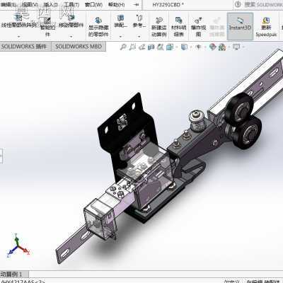Click the Previous View icon
The width and height of the screenshot is (283, 283).
click(141, 47)
